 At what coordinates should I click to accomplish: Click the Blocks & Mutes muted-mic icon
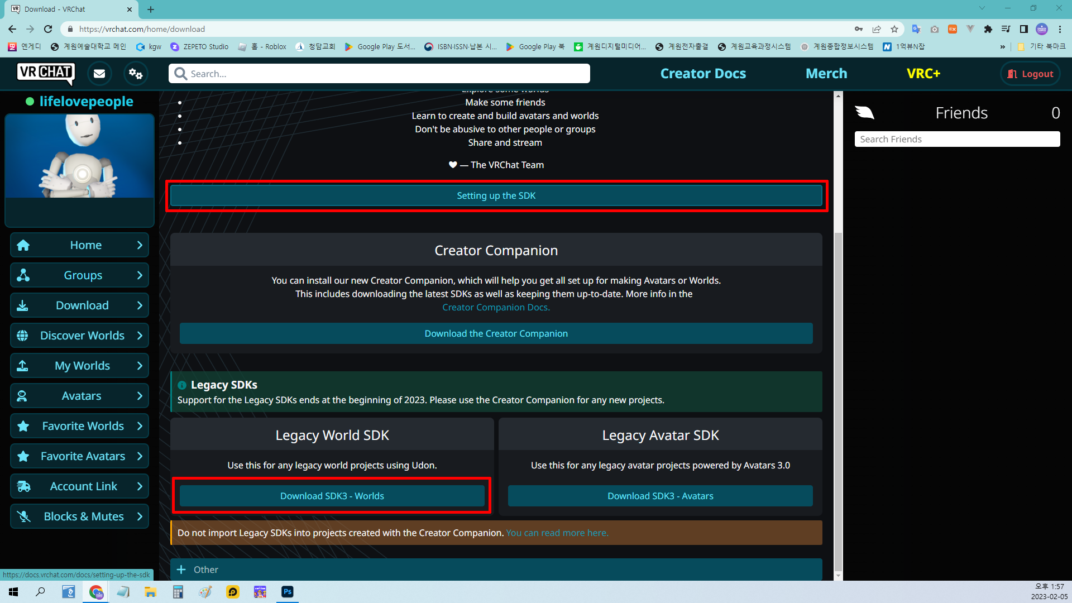point(23,516)
